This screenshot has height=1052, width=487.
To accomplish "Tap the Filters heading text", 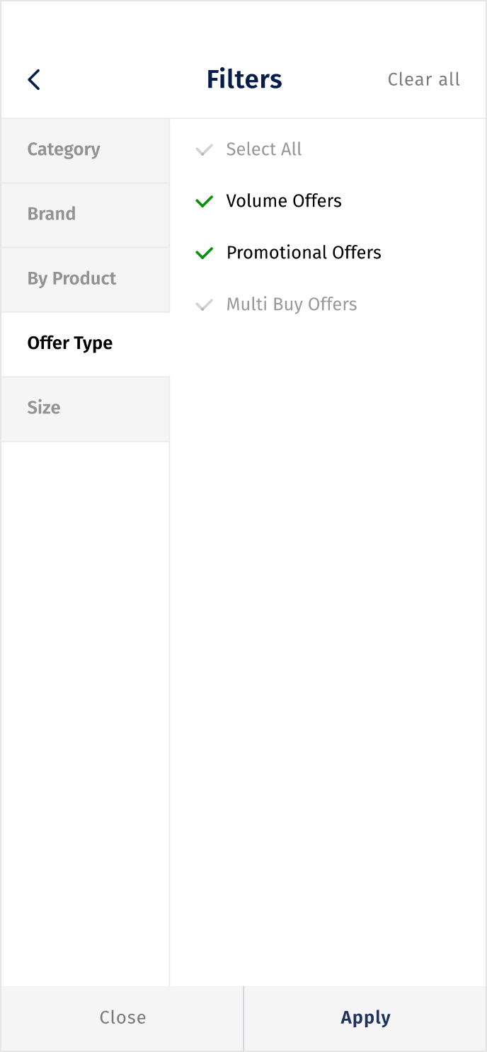I will [x=244, y=79].
